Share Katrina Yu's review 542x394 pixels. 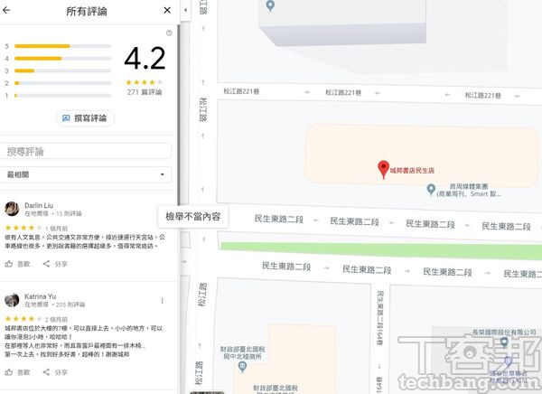coord(55,372)
